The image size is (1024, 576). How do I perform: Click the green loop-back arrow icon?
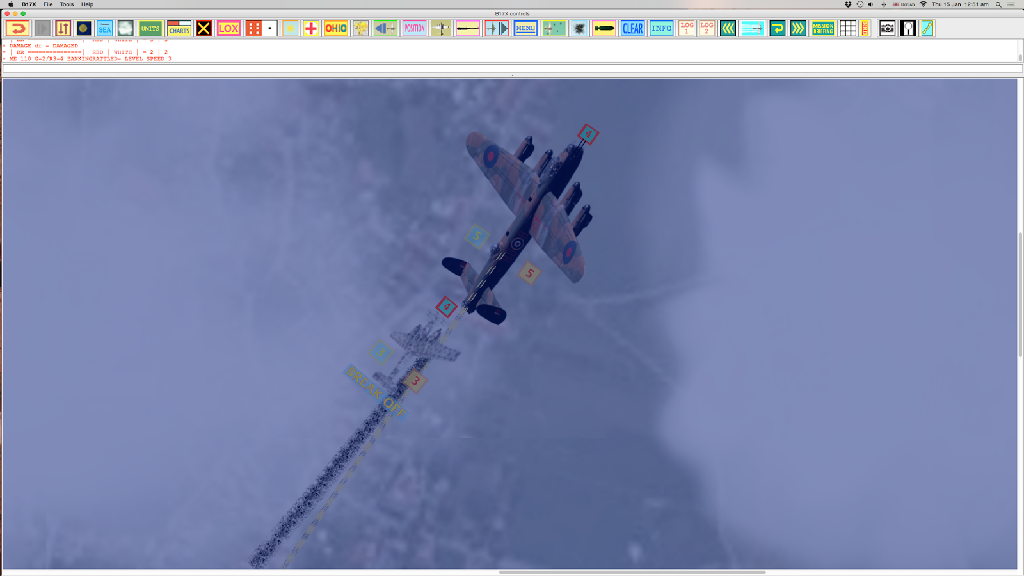tap(778, 29)
